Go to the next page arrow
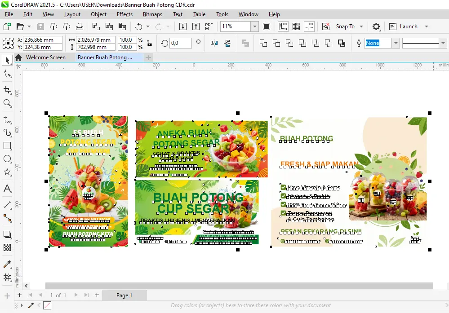The width and height of the screenshot is (449, 313). coord(76,295)
